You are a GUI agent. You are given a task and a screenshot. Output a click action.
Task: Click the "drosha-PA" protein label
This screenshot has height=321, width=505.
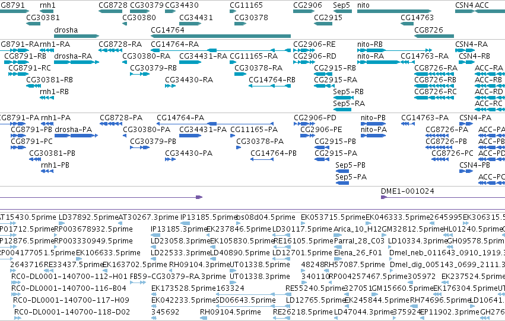click(73, 130)
